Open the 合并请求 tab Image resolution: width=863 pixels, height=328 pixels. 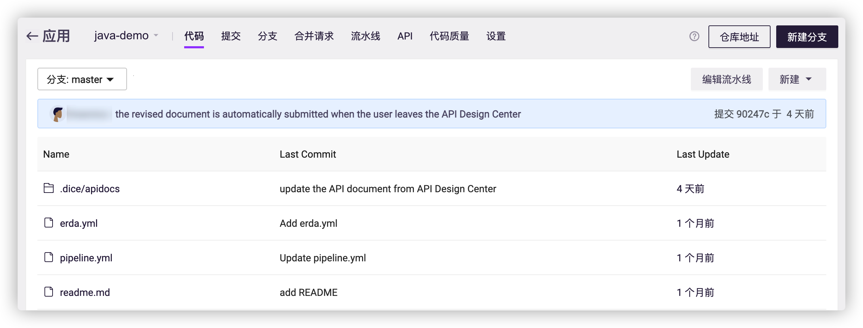[x=314, y=36]
